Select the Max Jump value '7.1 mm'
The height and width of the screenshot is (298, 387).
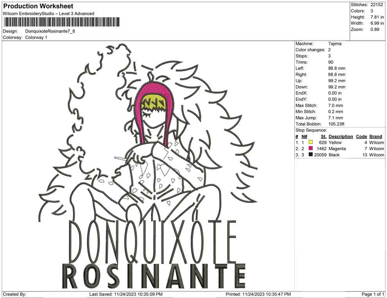click(335, 118)
